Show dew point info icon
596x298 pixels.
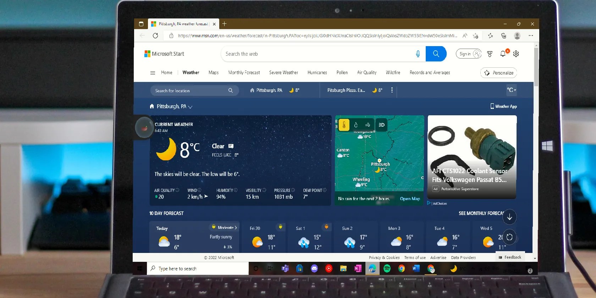325,190
